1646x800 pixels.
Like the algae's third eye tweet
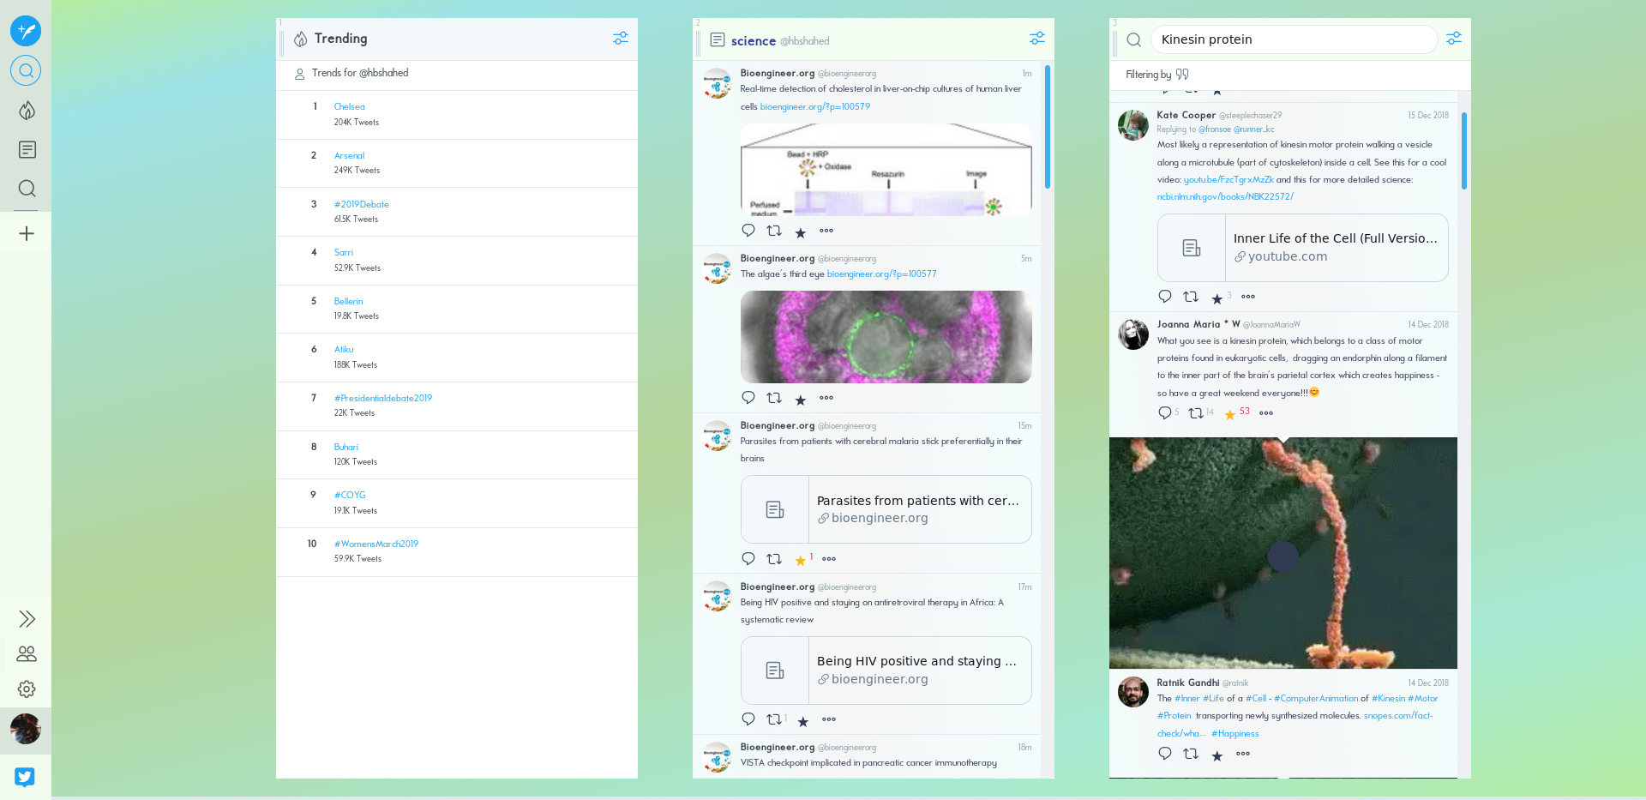800,400
